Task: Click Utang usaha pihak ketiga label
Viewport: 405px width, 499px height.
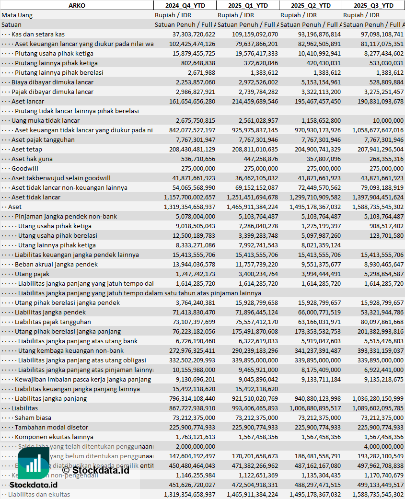Action: [55, 226]
